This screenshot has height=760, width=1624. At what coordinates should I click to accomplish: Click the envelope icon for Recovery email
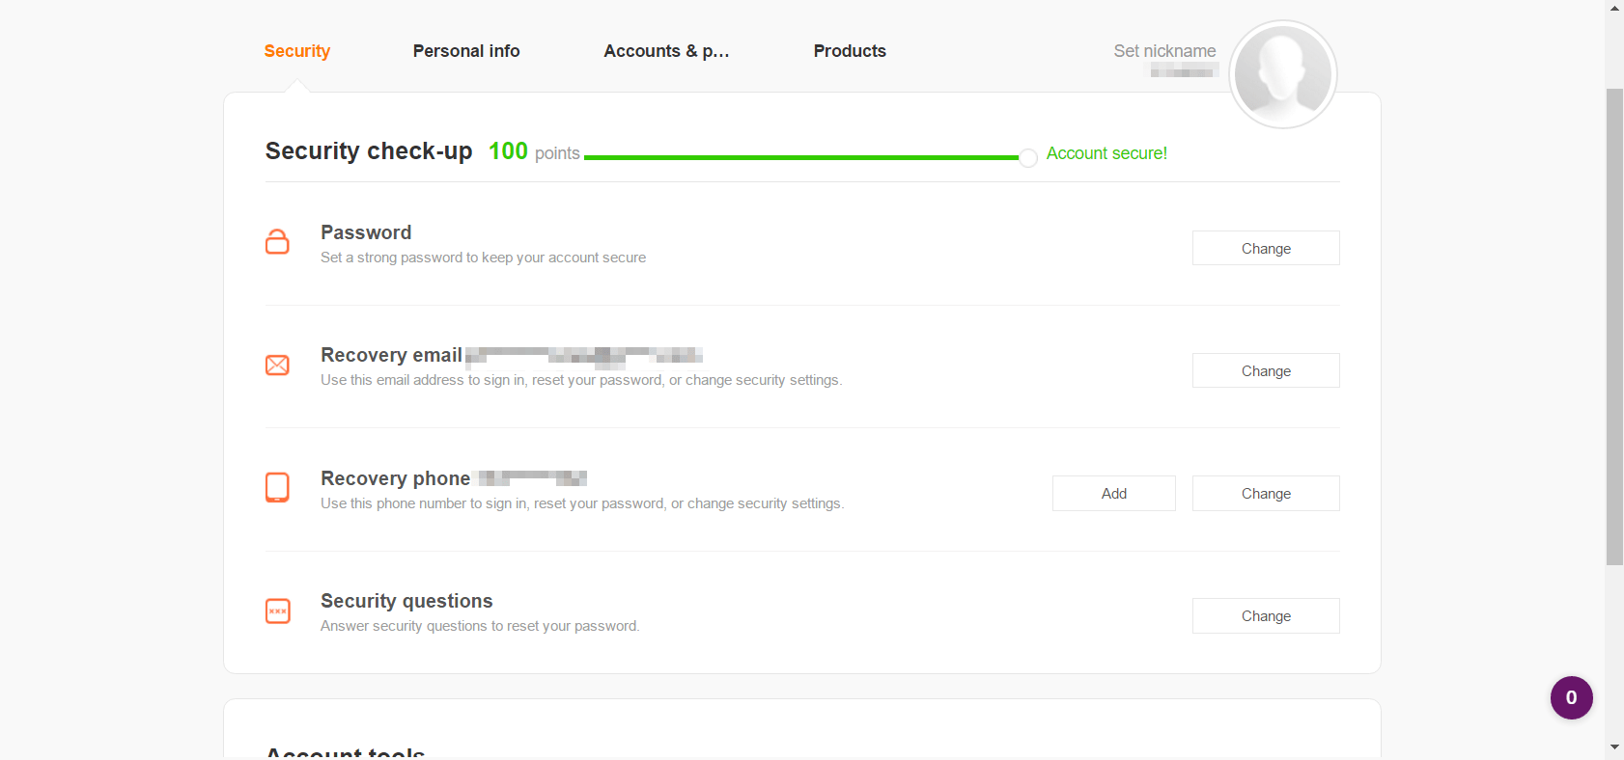click(277, 365)
